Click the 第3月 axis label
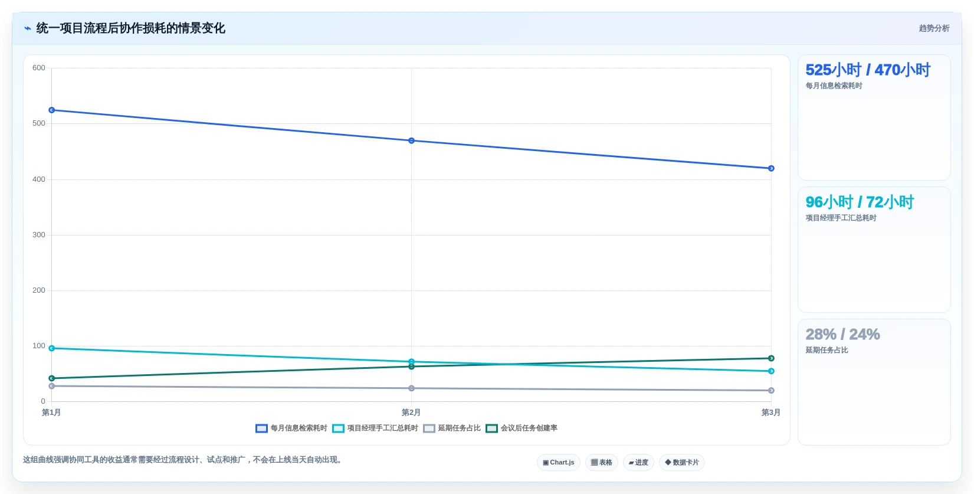The image size is (974, 494). click(x=770, y=413)
